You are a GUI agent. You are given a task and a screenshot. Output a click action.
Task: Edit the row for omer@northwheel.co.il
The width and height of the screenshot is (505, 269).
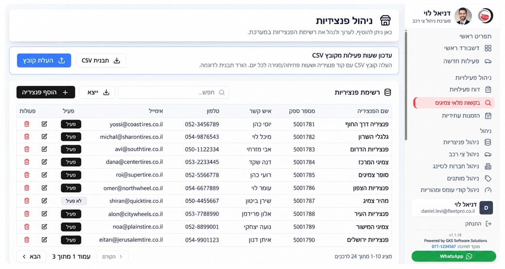[44, 188]
